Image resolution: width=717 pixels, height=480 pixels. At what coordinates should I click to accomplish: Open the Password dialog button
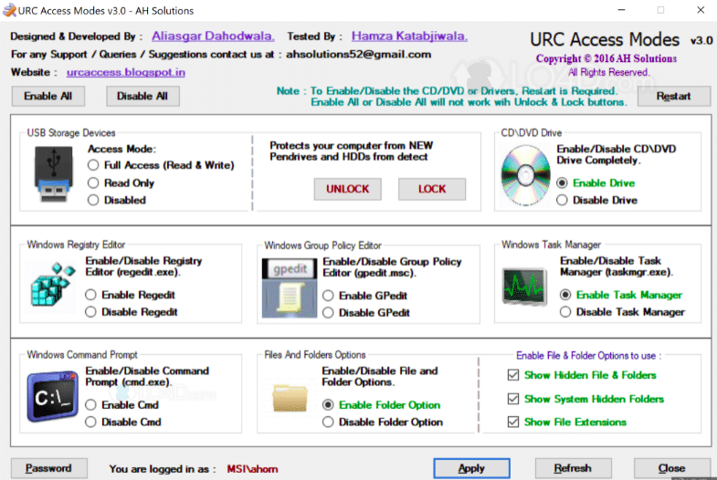pos(49,468)
